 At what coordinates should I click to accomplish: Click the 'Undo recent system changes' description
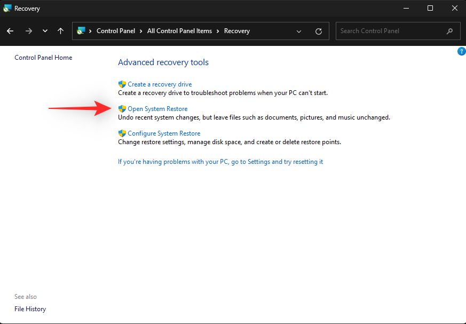[x=254, y=117]
